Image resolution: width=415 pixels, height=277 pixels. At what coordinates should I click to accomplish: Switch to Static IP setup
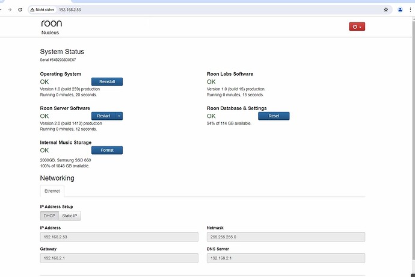click(70, 216)
